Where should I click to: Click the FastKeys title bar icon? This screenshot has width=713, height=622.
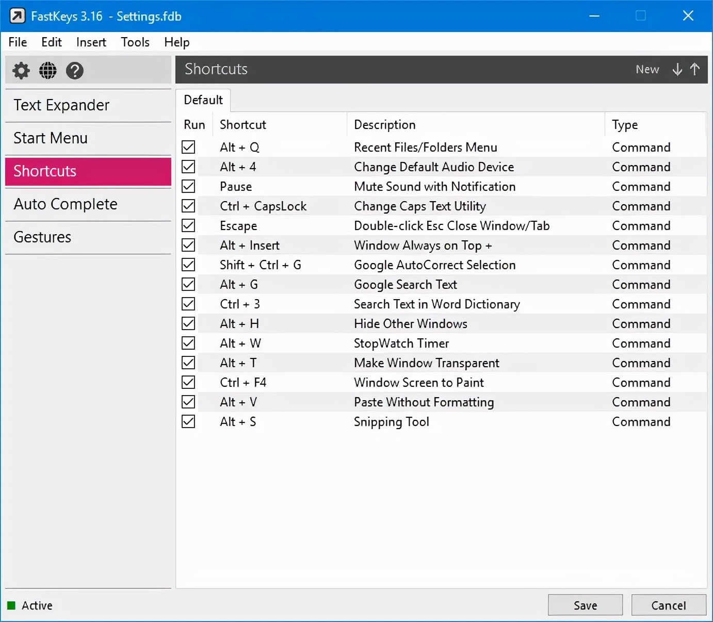[x=17, y=16]
